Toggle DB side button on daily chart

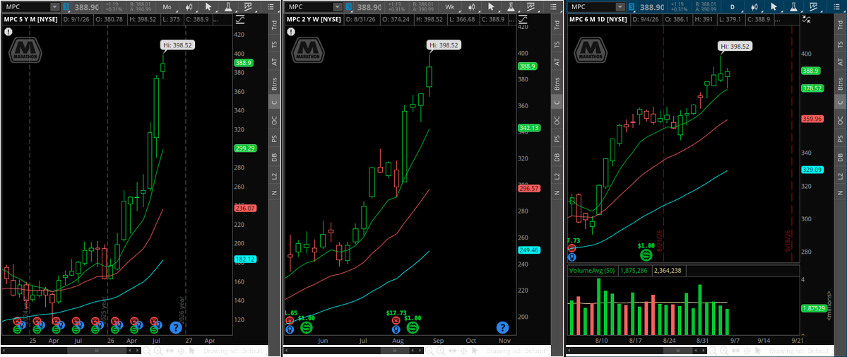point(840,158)
